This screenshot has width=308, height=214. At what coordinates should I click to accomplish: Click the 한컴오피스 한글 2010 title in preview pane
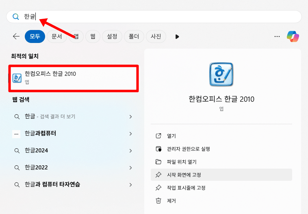tap(221, 99)
